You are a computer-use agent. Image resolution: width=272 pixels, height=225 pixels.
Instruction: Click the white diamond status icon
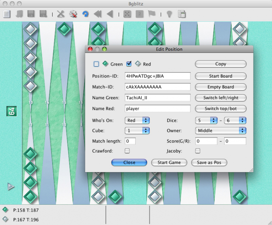click(x=5, y=219)
